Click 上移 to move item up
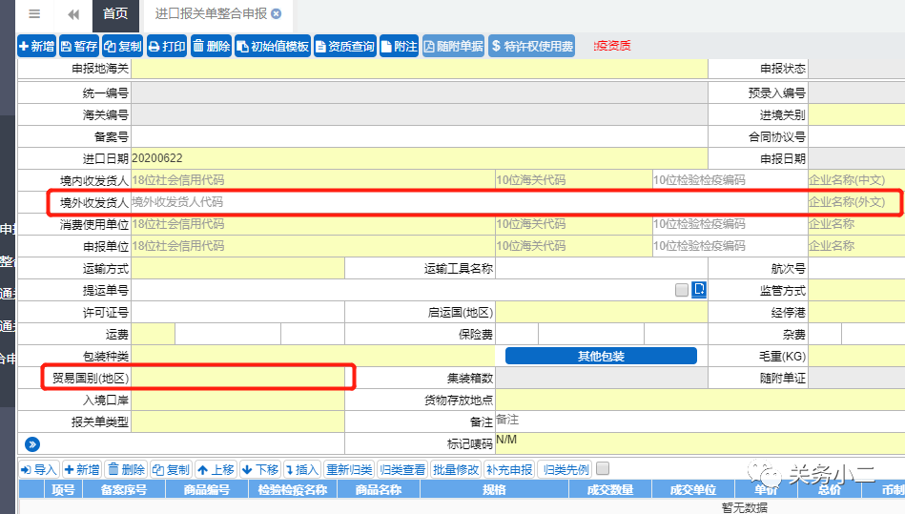This screenshot has height=514, width=905. tap(216, 469)
